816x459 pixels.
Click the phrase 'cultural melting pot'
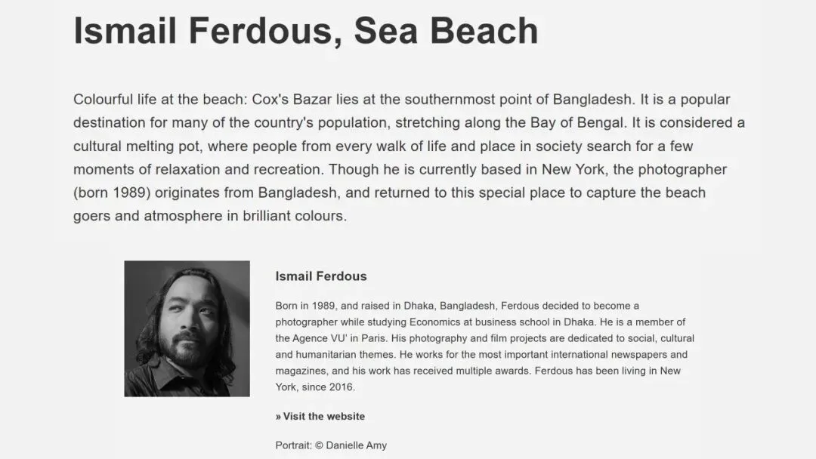(x=136, y=146)
